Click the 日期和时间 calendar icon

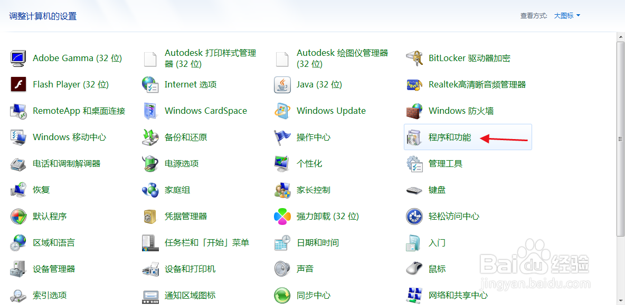[282, 242]
